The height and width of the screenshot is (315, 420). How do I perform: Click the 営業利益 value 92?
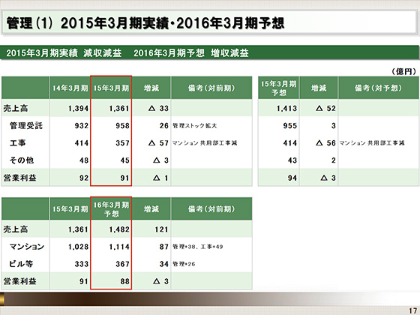(x=84, y=178)
